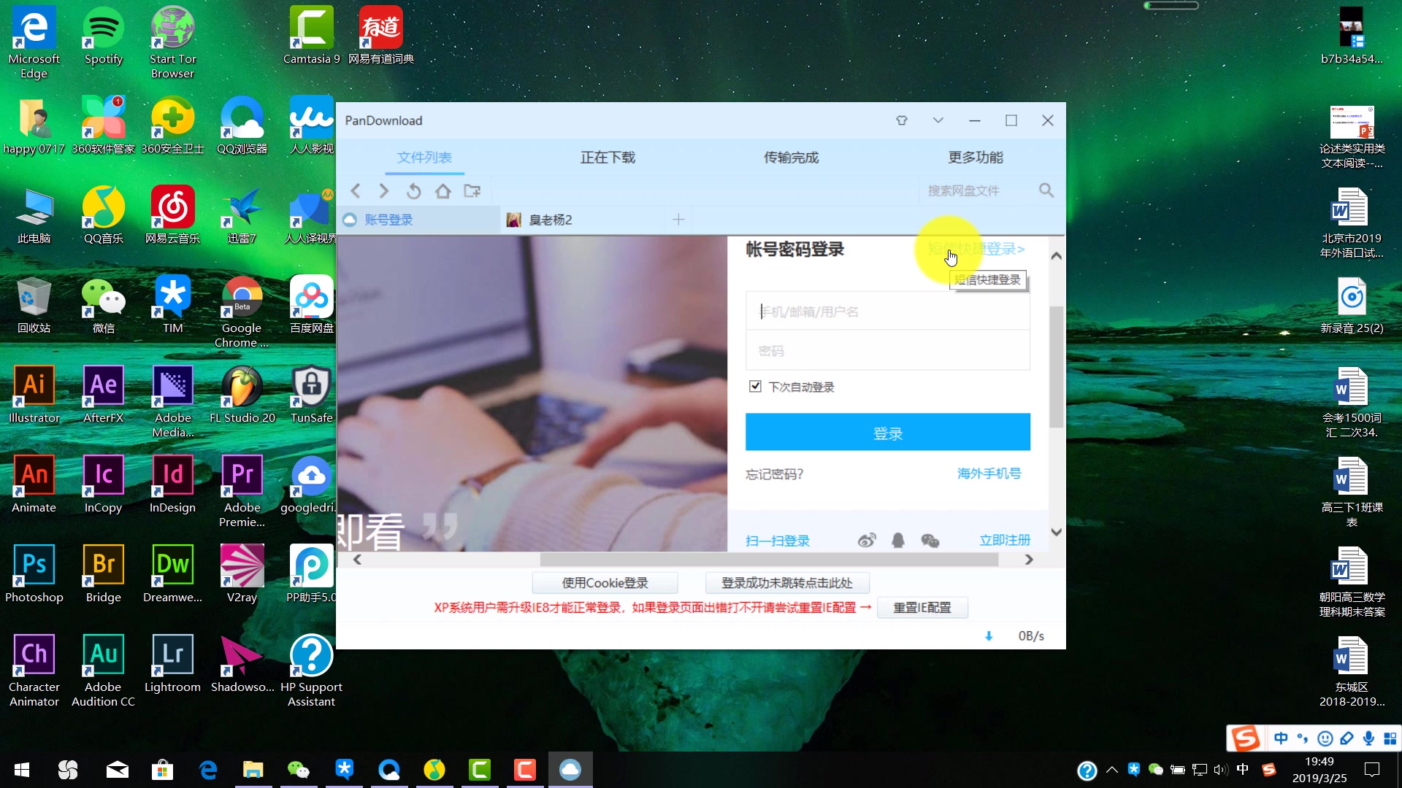Select the Weibo login icon
The image size is (1402, 788).
click(x=867, y=540)
